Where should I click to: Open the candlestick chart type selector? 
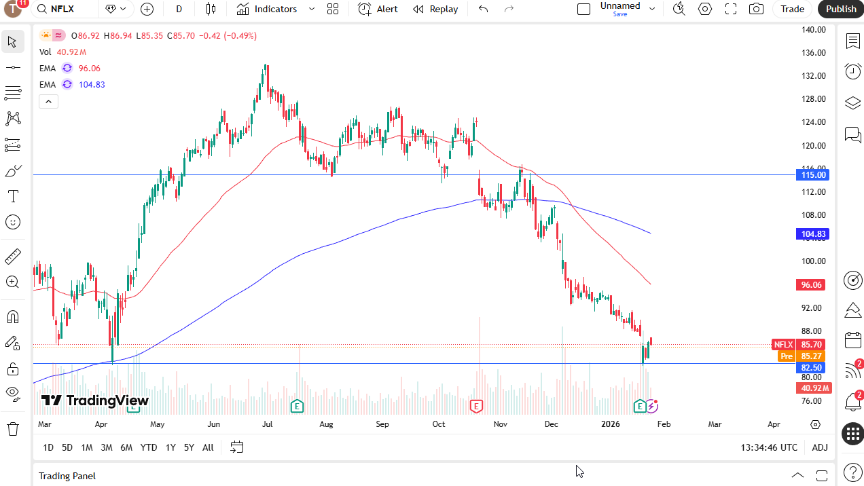[x=211, y=9]
